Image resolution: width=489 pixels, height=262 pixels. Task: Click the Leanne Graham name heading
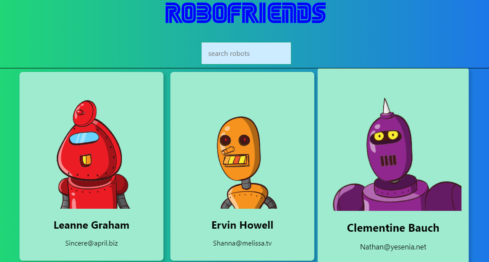[x=91, y=225]
